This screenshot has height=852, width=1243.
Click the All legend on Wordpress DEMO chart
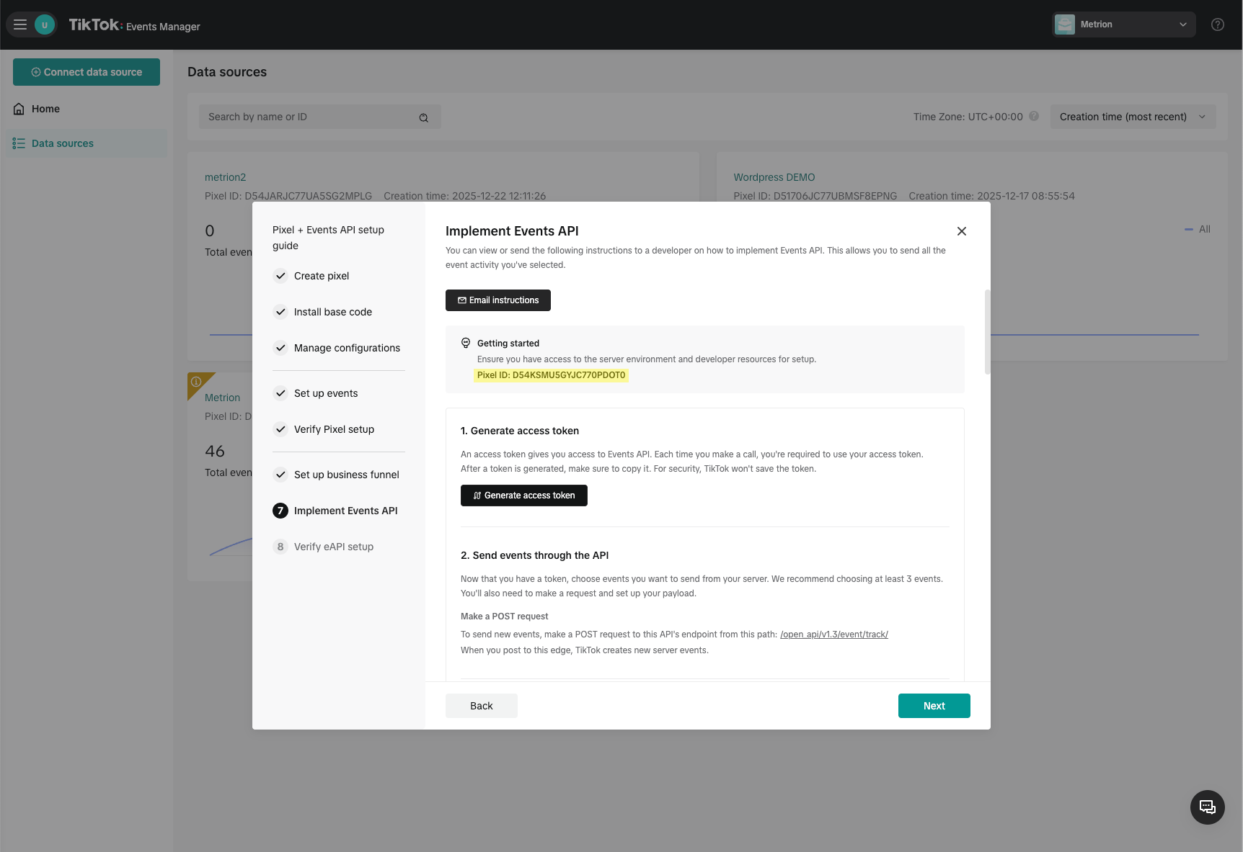[1198, 229]
